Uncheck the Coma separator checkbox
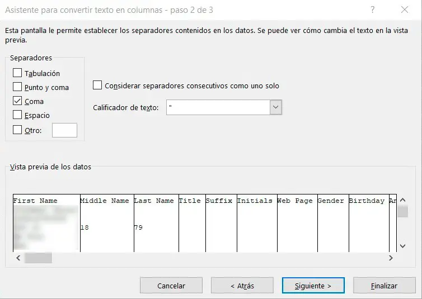This screenshot has height=299, width=422. click(x=17, y=101)
